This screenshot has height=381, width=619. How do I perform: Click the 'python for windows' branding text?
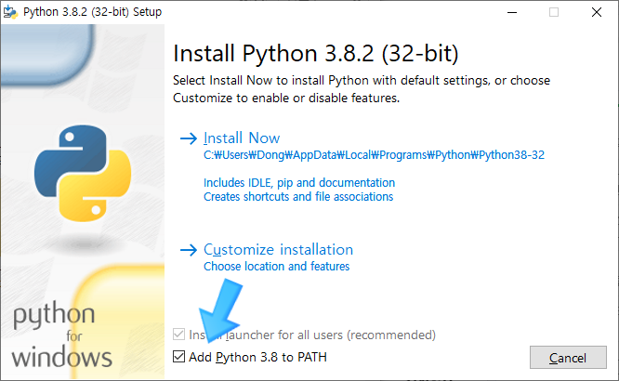[62, 335]
